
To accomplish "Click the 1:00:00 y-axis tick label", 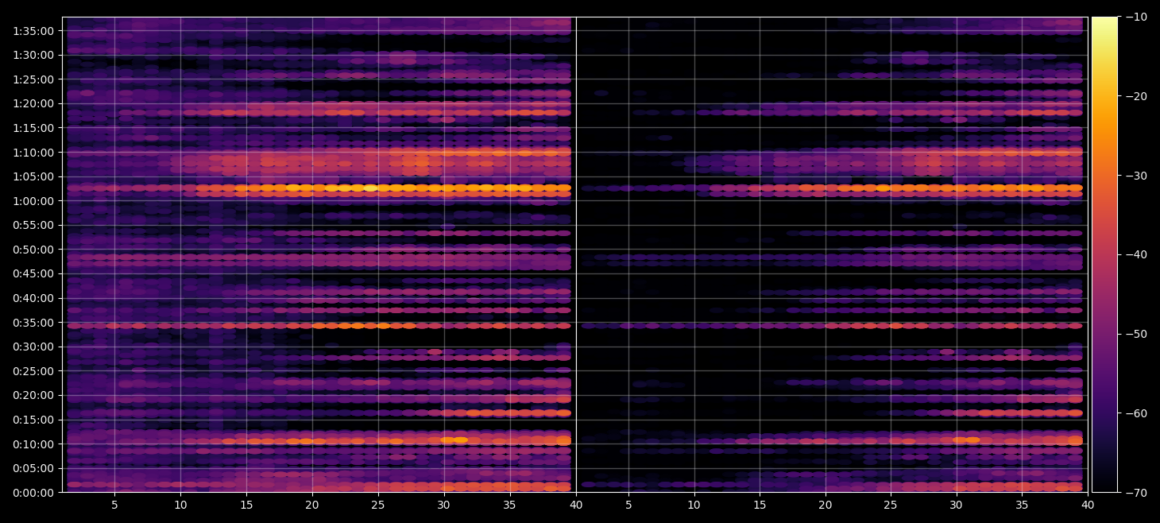I will click(x=34, y=201).
